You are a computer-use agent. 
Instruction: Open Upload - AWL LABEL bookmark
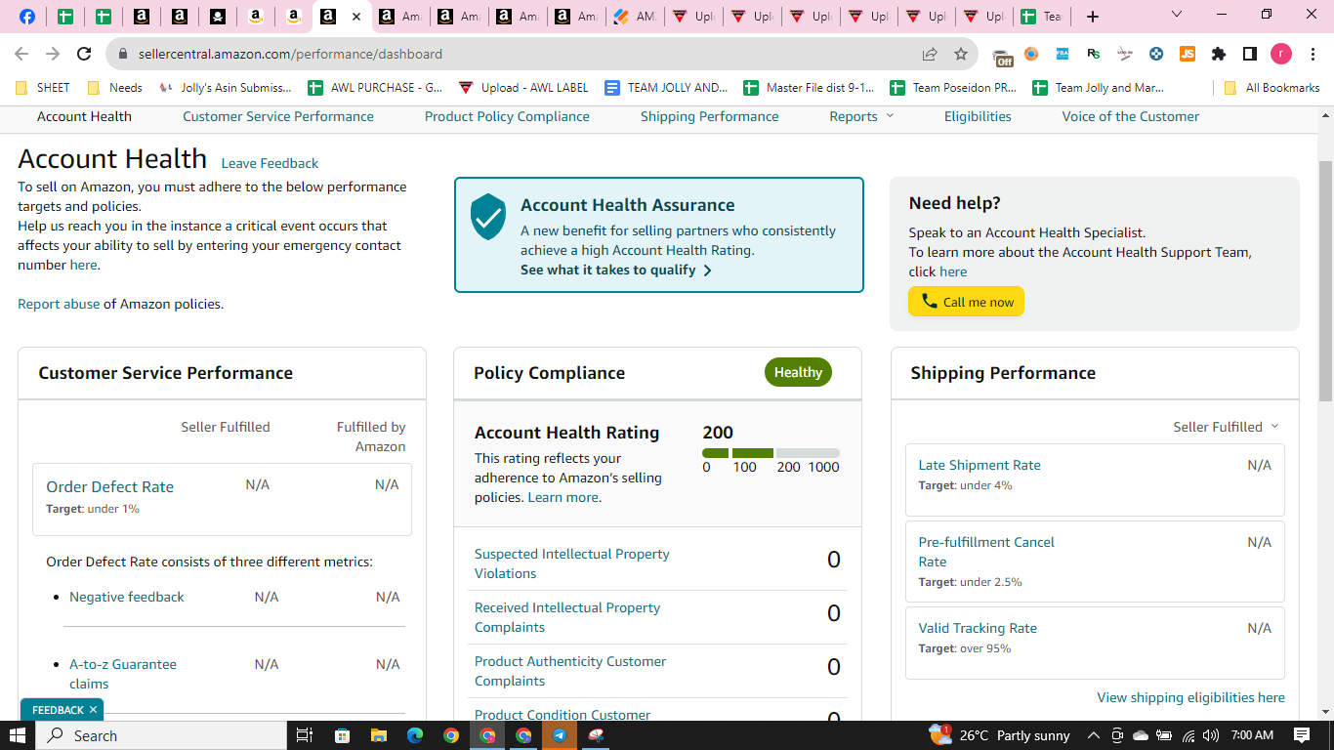point(523,88)
